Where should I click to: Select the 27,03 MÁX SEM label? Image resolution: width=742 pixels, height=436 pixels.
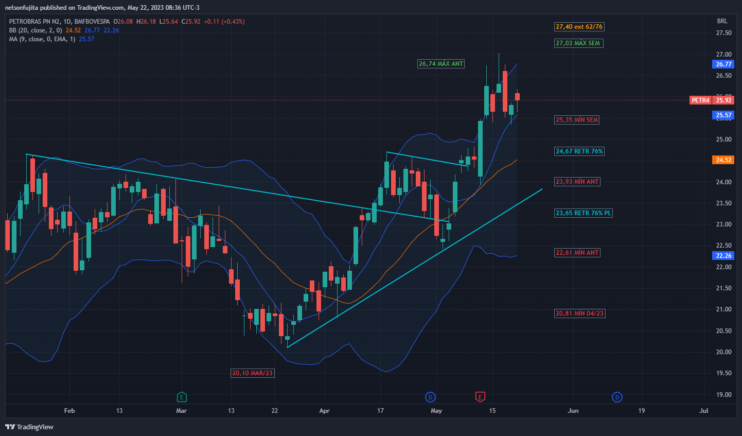578,43
